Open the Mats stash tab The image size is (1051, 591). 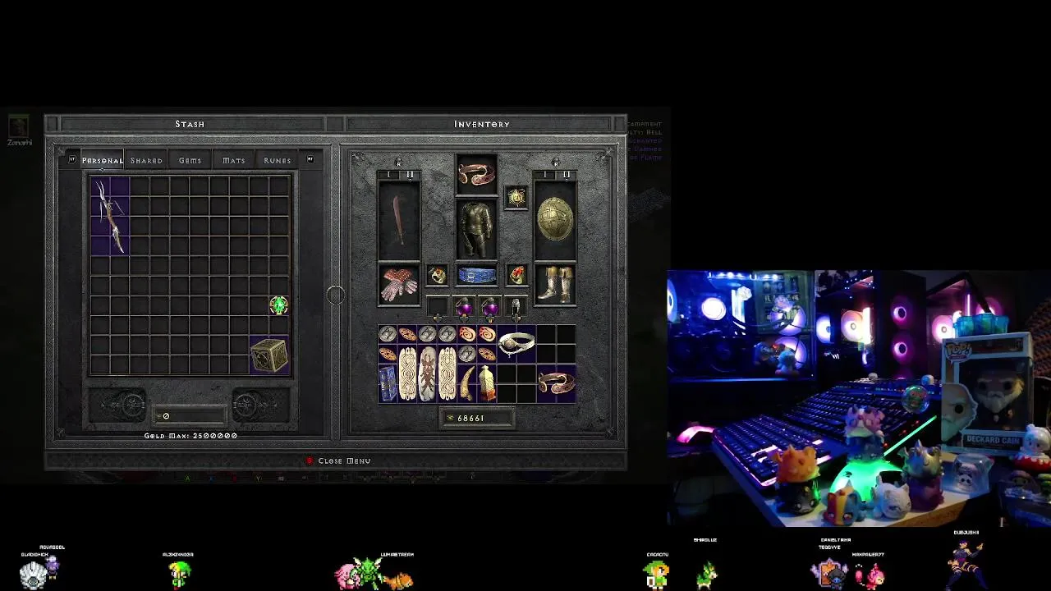coord(233,160)
